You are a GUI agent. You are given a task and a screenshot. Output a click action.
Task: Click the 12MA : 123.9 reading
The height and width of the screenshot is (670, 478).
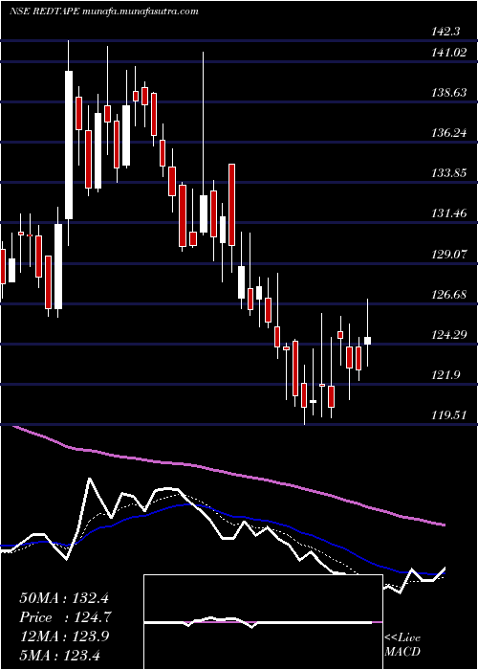click(64, 636)
